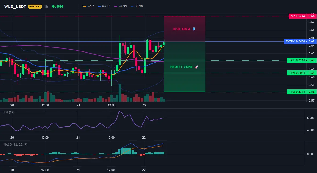The width and height of the screenshot is (317, 173).
Task: Click the RISK AREA text
Action: (x=182, y=29)
